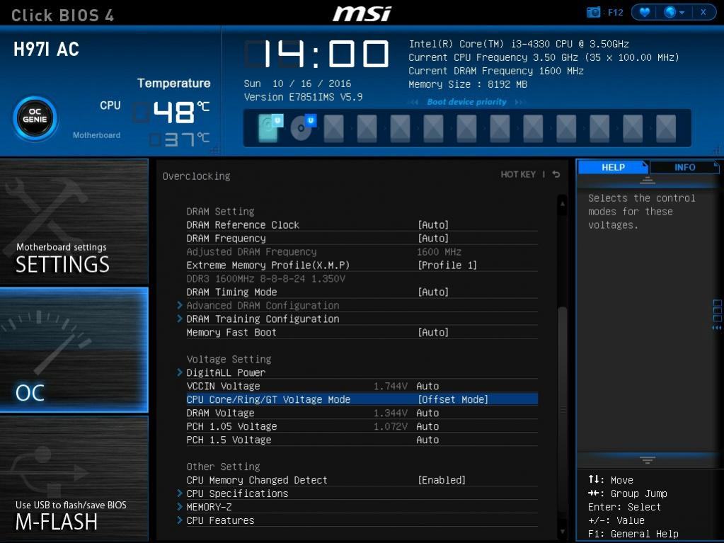Click the 14:00 clock display

[317, 54]
